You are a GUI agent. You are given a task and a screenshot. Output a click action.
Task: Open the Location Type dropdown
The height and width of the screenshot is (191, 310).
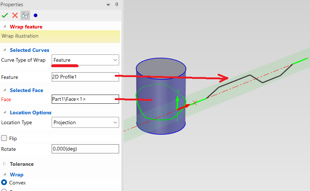tap(85, 122)
